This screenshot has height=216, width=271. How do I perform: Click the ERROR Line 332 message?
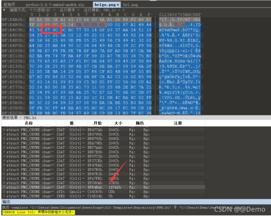pos(39,212)
